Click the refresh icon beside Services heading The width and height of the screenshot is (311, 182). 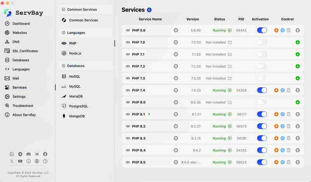click(x=149, y=10)
